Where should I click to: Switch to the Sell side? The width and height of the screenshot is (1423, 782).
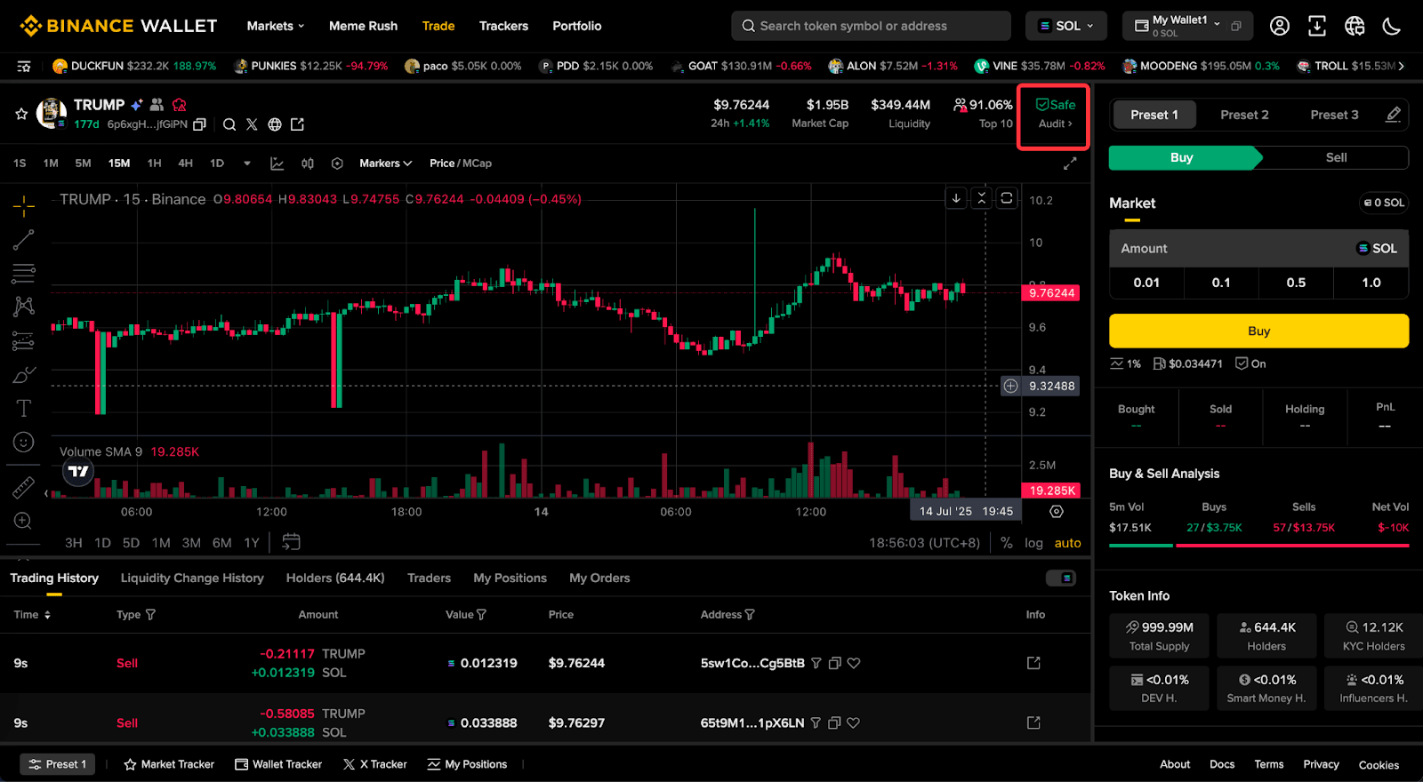click(x=1336, y=158)
